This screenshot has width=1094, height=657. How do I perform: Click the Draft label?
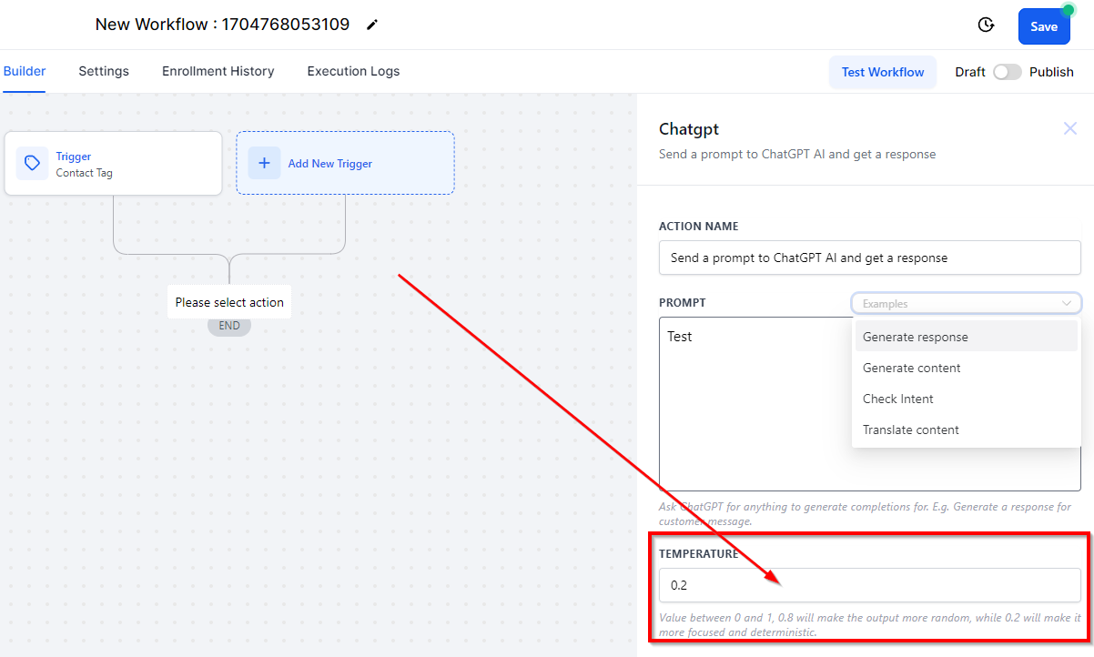coord(970,72)
